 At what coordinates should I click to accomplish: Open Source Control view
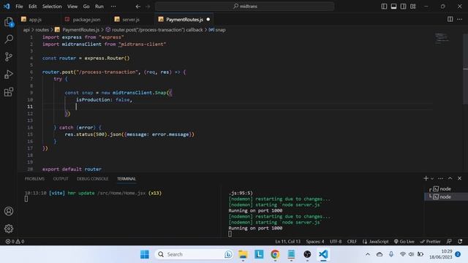[x=9, y=57]
